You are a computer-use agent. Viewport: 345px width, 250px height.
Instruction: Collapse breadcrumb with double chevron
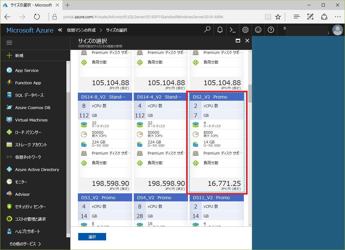tap(60, 30)
